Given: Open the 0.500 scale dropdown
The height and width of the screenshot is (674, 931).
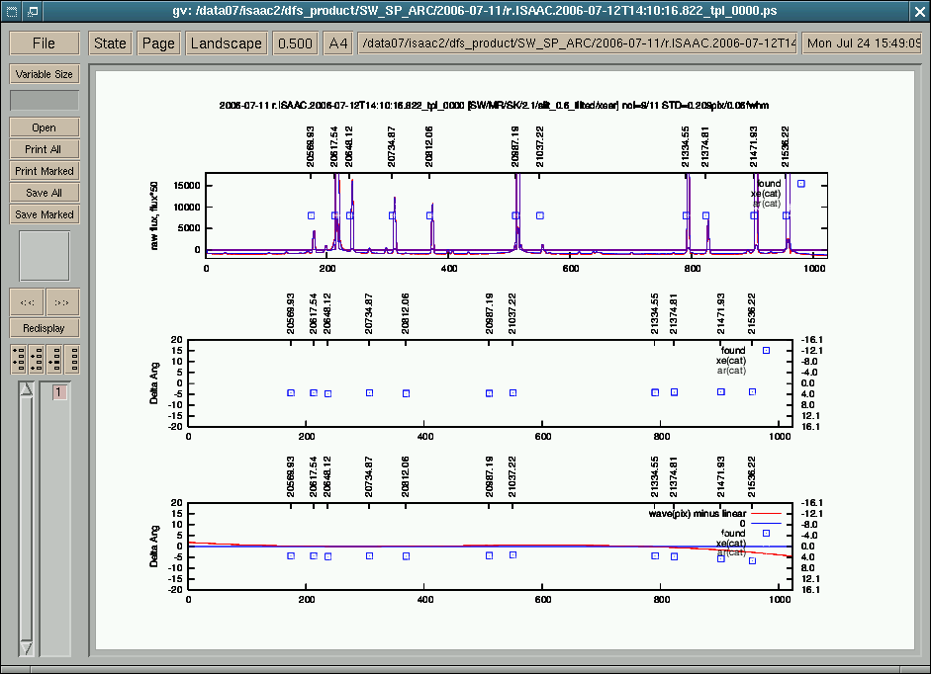Looking at the screenshot, I should (295, 43).
